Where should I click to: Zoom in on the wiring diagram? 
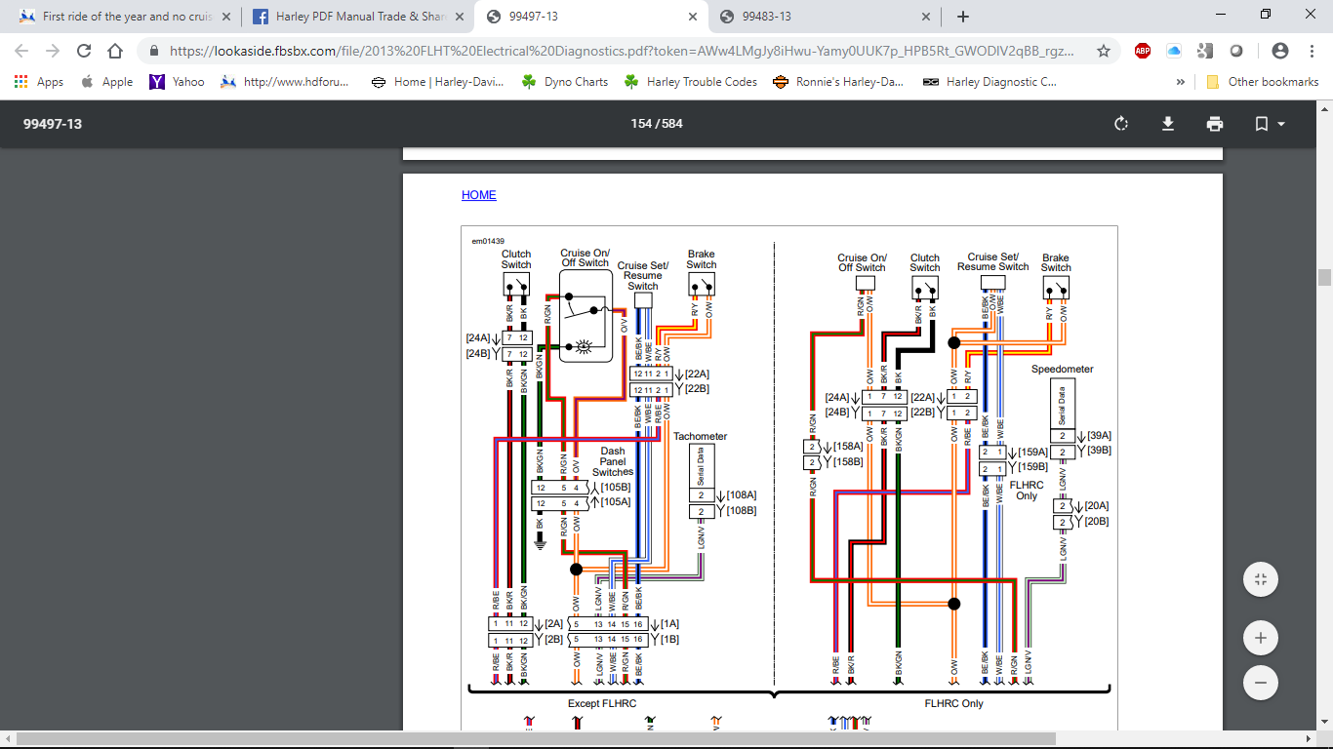1260,639
